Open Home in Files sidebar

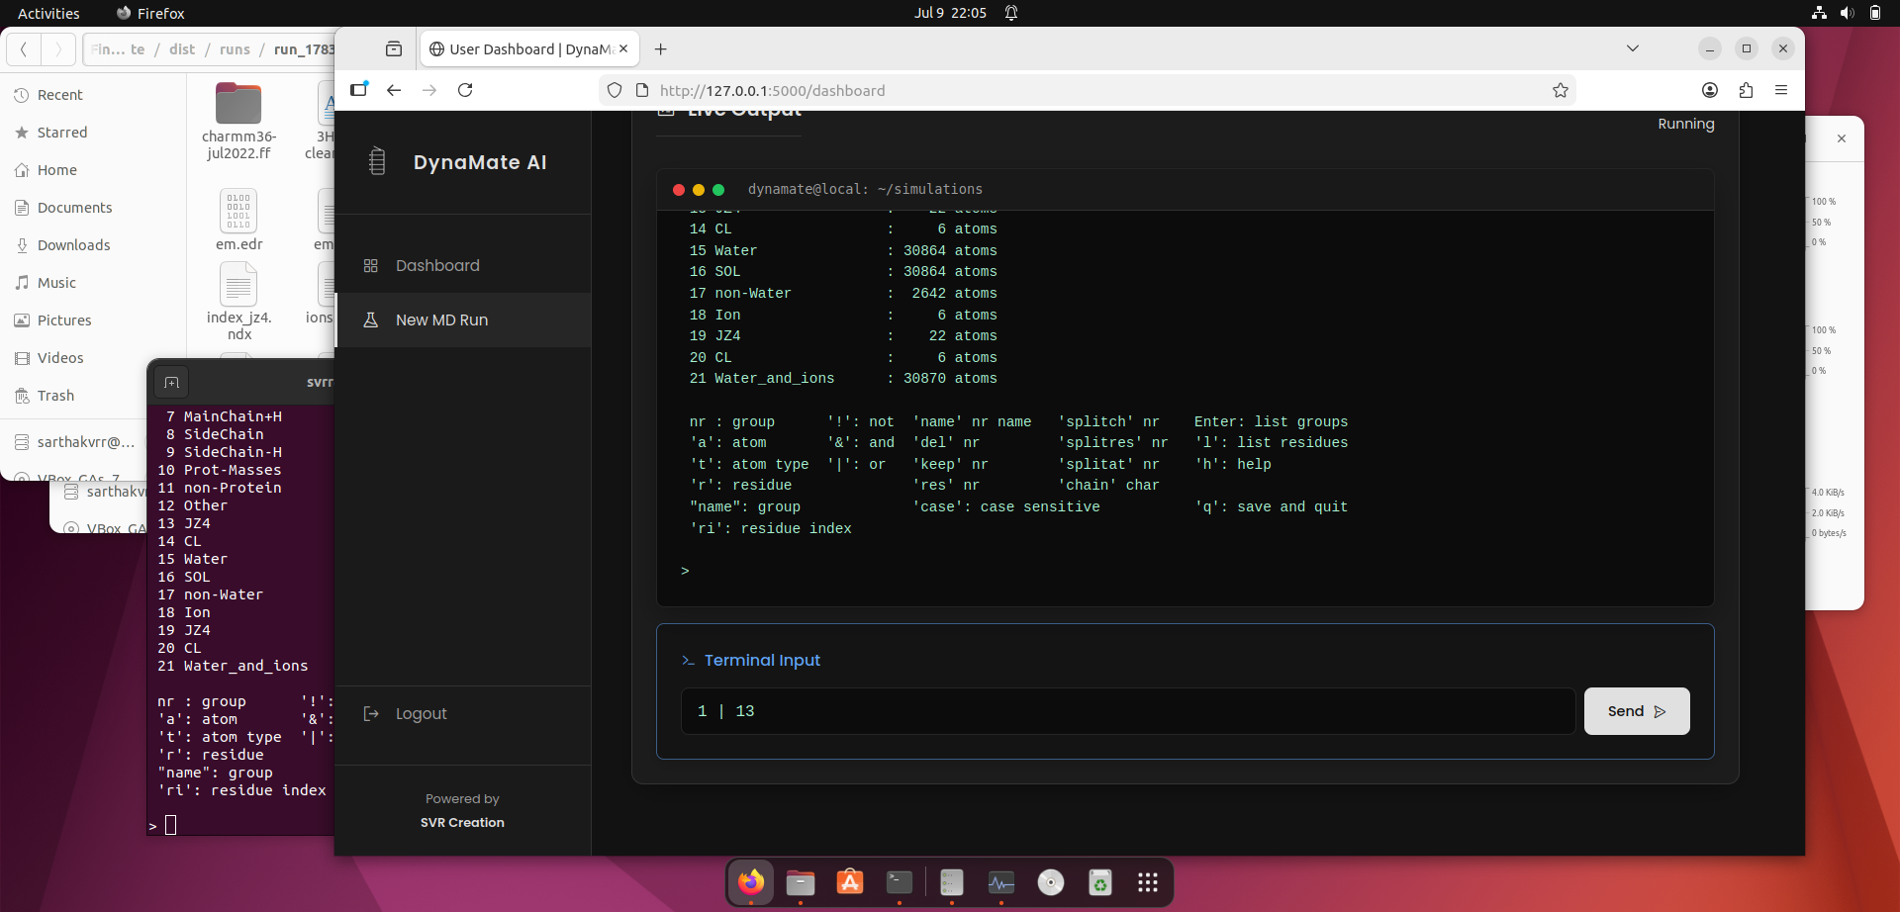point(94,170)
